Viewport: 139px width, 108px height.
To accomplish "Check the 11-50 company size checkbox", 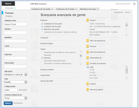I will point(88,70).
